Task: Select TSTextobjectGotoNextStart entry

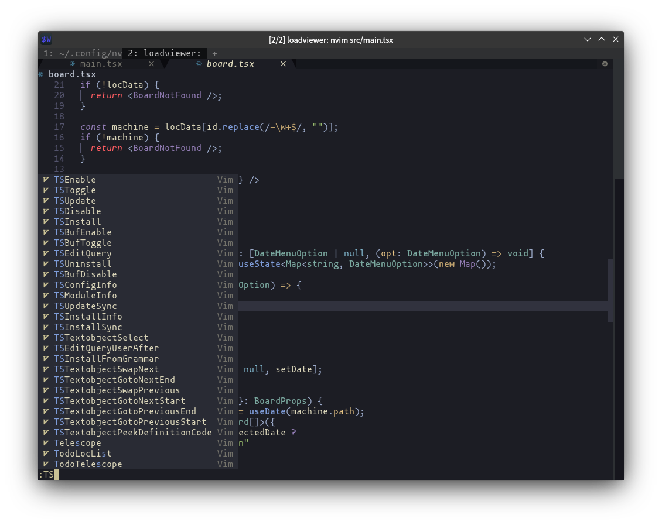Action: click(x=138, y=401)
